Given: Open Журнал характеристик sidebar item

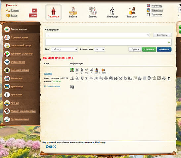Looking at the screenshot, I should pos(23,111).
